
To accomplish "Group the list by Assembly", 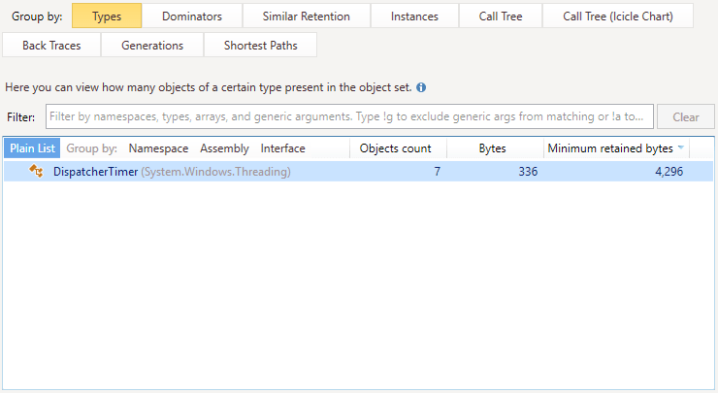I will tap(224, 148).
